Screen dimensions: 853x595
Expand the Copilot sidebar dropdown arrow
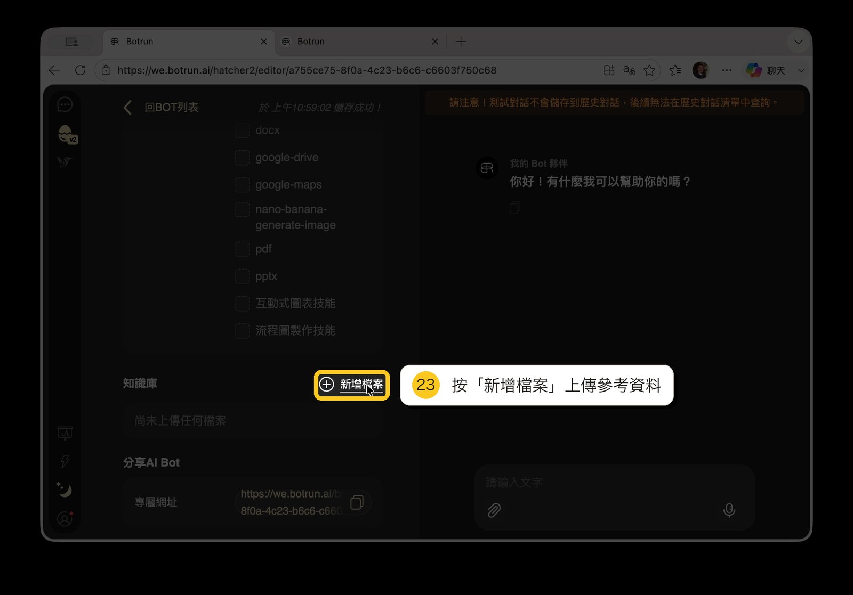click(x=801, y=70)
